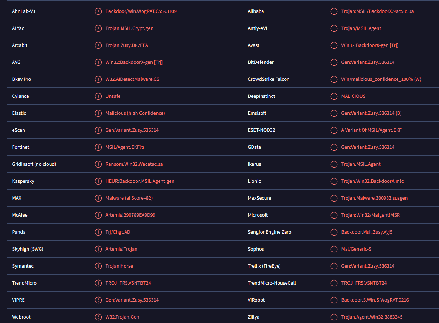
Task: Click the Win/malicious_confidence_100% (W) result
Action: pos(381,79)
